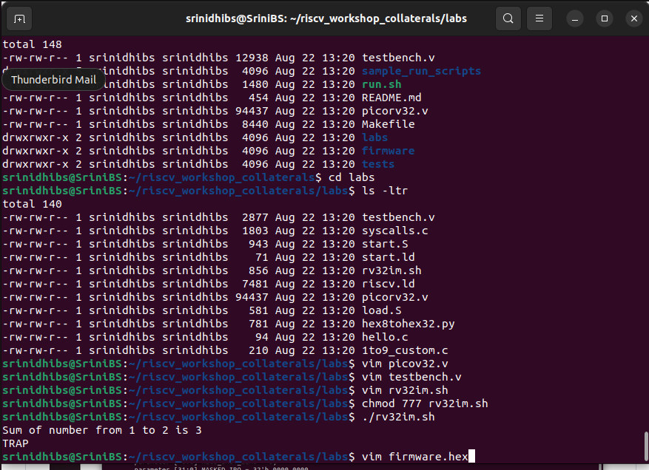Click the 'tests' directory entry
Viewport: 649px width, 470px height.
coord(377,164)
